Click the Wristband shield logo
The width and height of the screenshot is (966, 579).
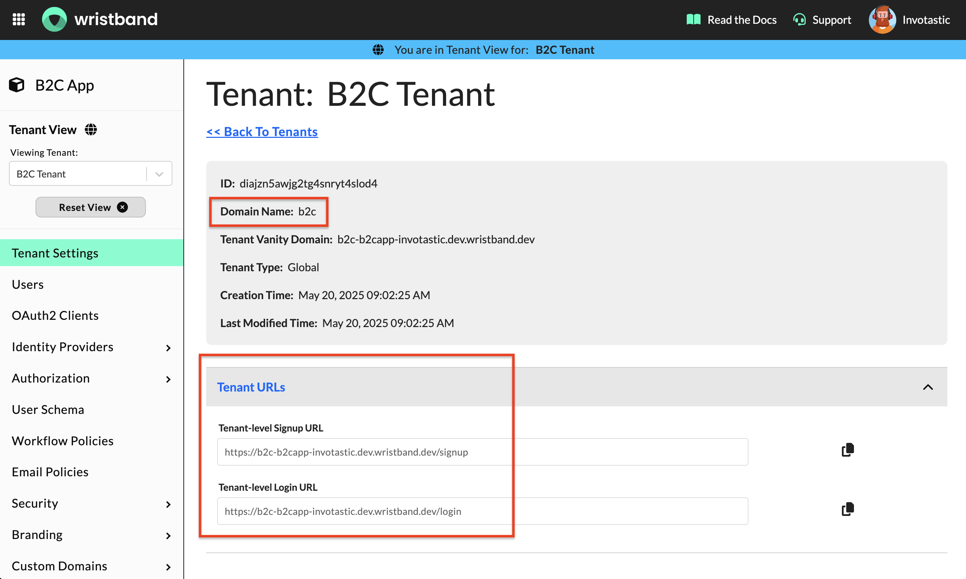[x=54, y=19]
